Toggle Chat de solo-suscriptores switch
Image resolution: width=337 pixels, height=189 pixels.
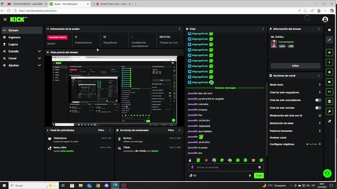pyautogui.click(x=318, y=100)
